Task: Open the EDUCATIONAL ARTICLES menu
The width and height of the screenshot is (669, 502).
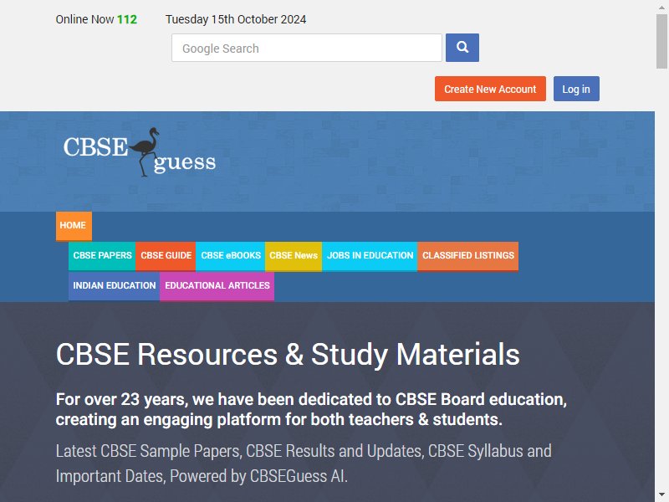Action: (x=217, y=286)
